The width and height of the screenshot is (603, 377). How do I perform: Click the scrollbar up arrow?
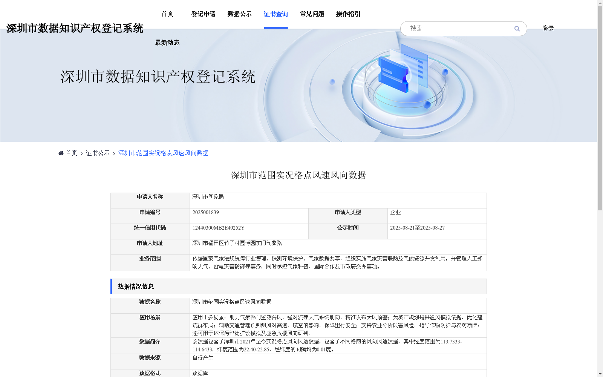point(600,3)
